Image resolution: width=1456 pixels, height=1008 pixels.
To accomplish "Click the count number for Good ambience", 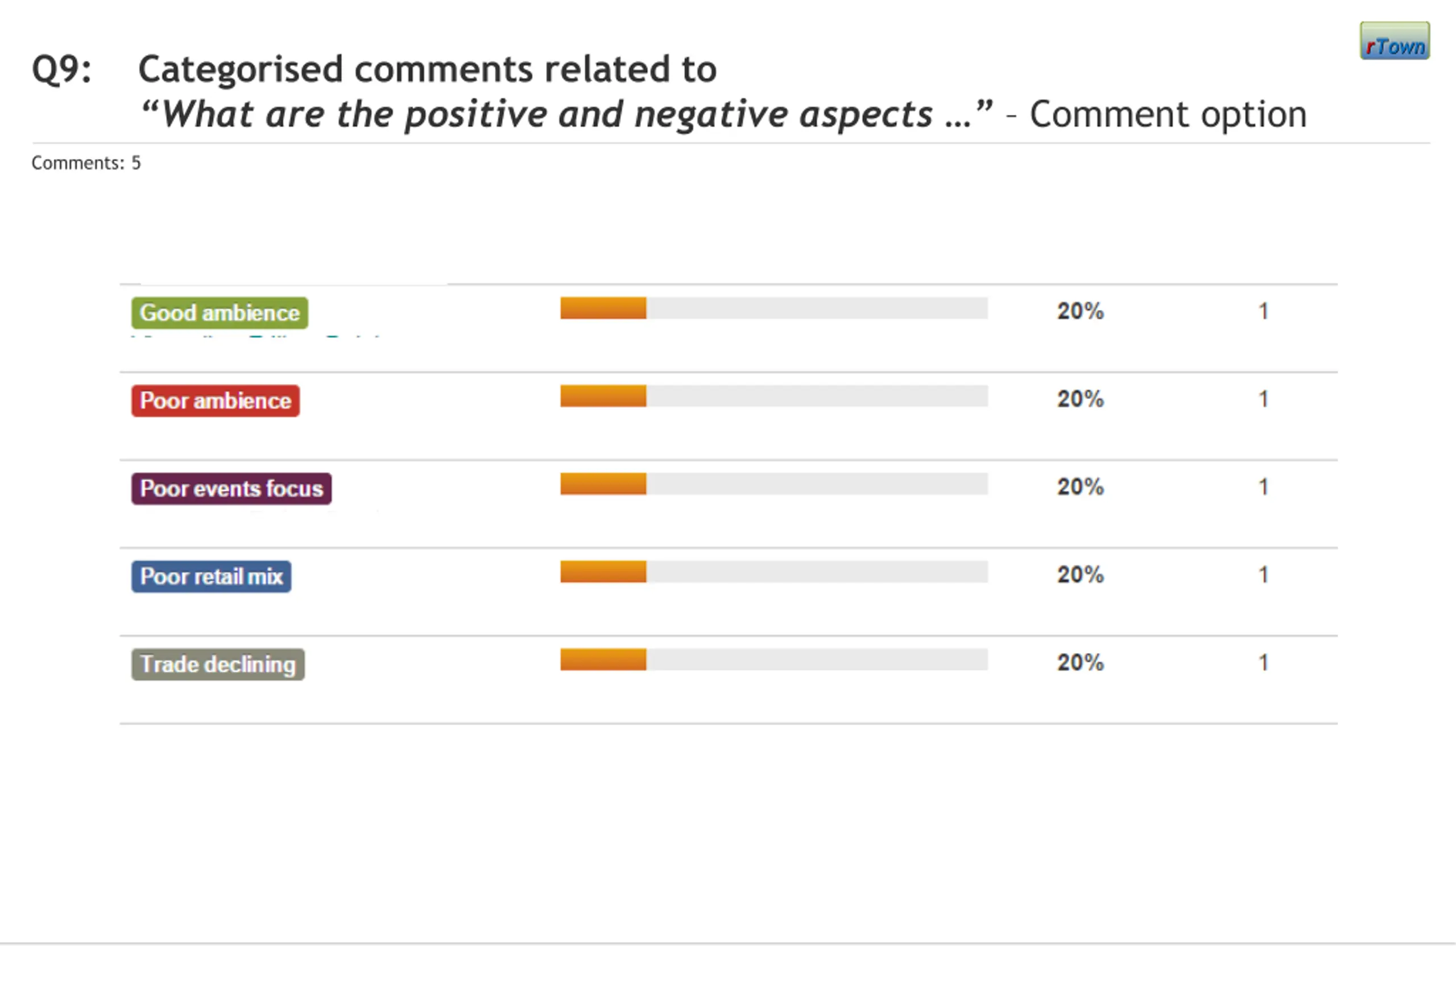I will [x=1263, y=311].
